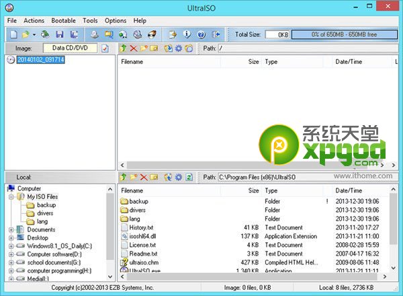Expand the Desktop tree node

click(x=11, y=238)
